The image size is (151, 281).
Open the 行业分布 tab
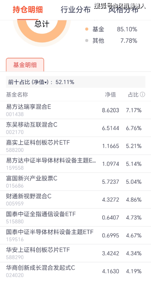click(x=75, y=10)
